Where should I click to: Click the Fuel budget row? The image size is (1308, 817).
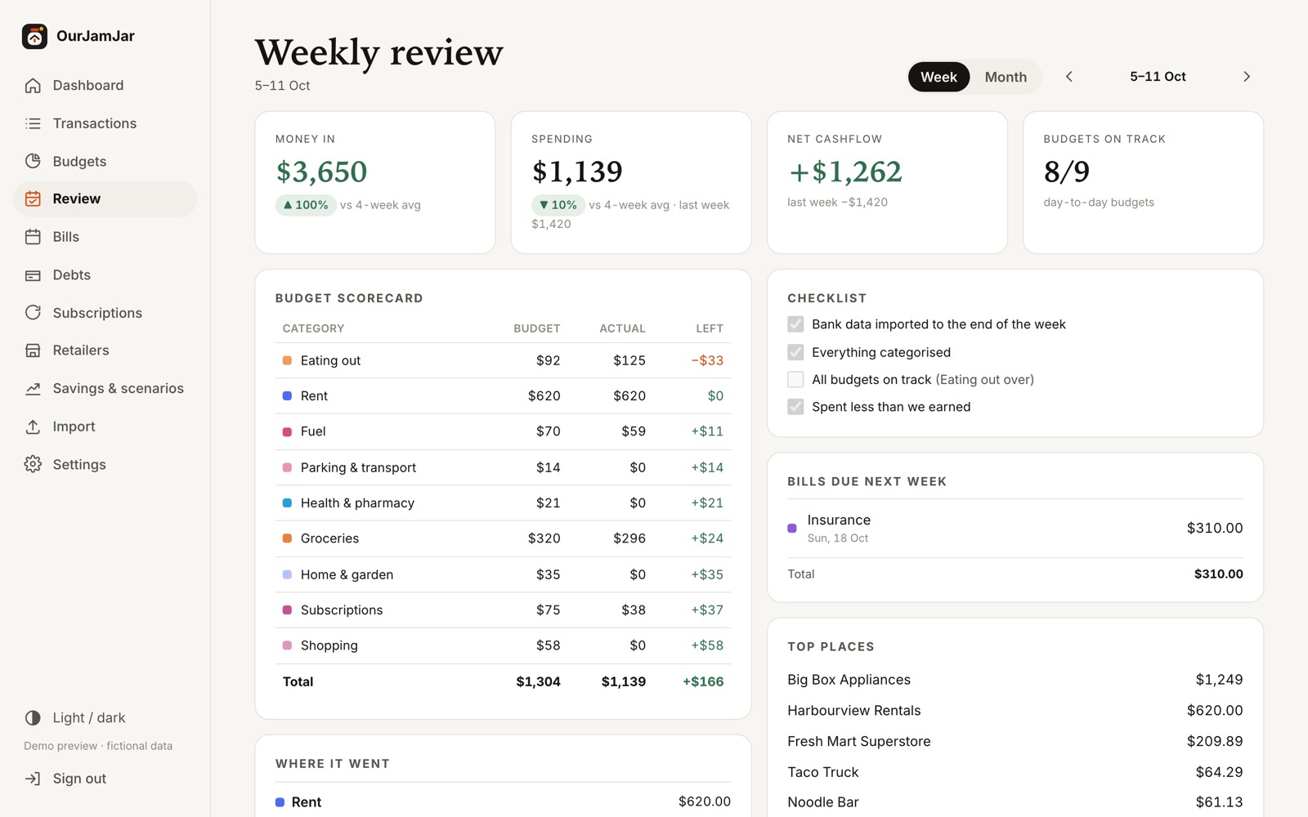tap(503, 431)
